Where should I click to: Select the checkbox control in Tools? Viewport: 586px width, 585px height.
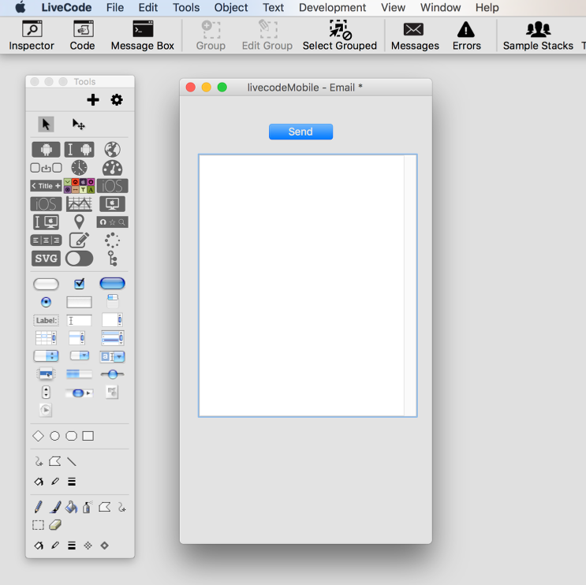coord(79,284)
